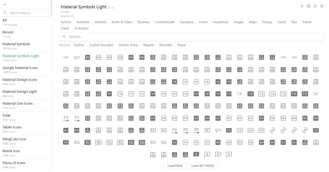329x172 pixels.
Task: Bookmark this iconset with the star icon
Action: coord(315,6)
